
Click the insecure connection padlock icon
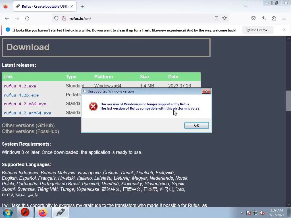click(x=64, y=18)
